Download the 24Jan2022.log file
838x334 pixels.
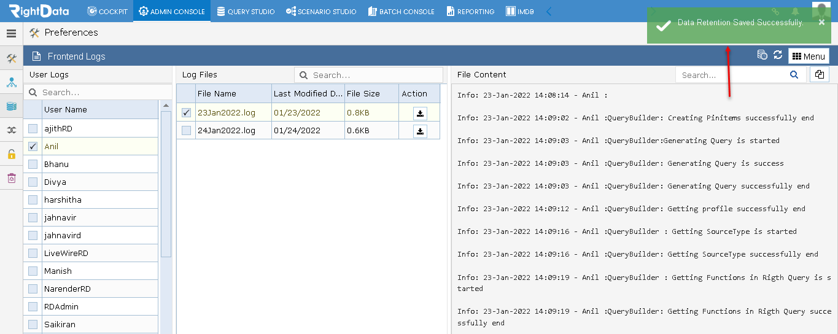pos(420,131)
